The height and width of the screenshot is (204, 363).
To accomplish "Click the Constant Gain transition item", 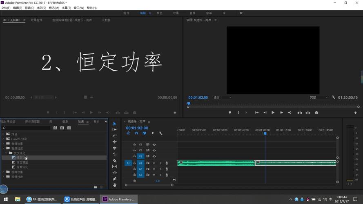I will coord(22,162).
